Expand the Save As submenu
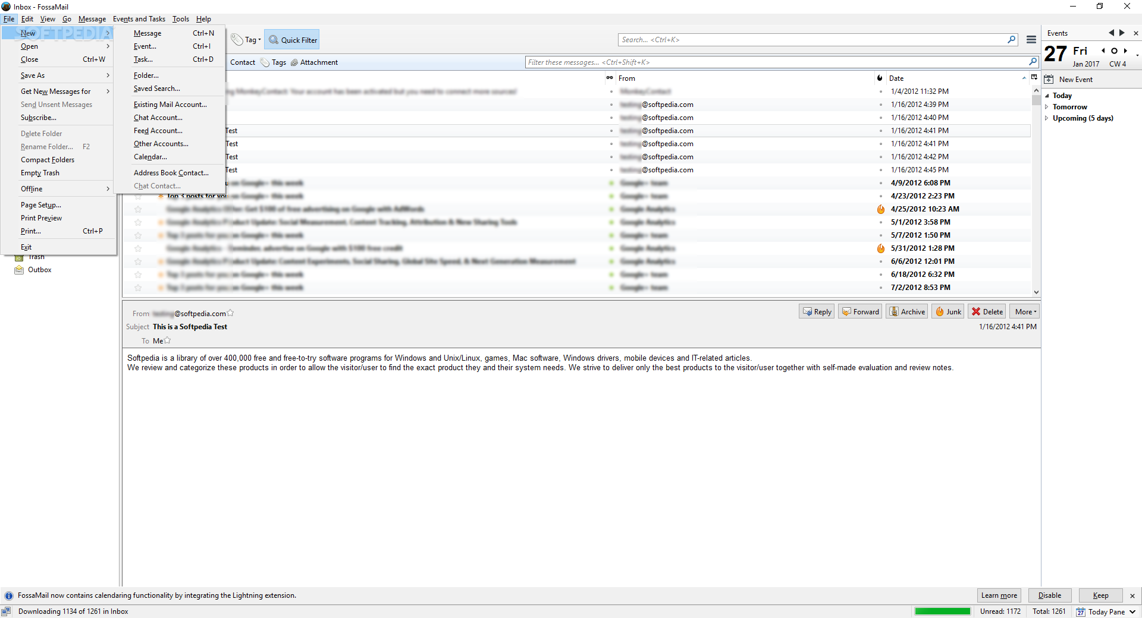This screenshot has height=618, width=1142. pos(57,75)
